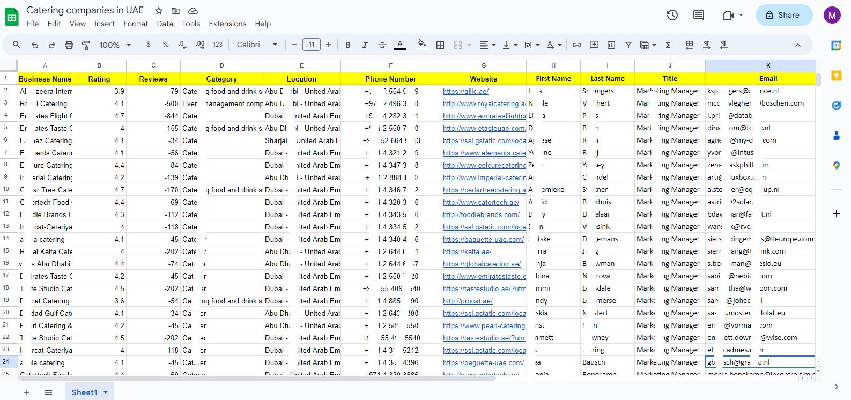This screenshot has height=400, width=851.
Task: Open fill color picker
Action: tap(422, 45)
